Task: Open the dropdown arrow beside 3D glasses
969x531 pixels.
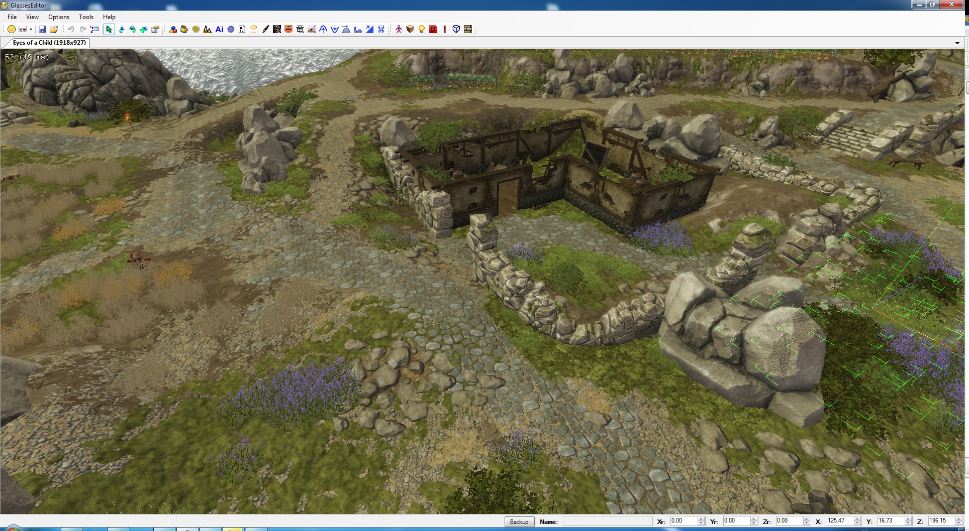Action: [x=31, y=30]
